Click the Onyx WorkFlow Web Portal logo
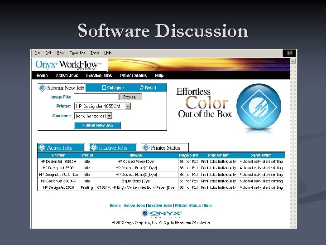Screen dimensions: 326x245 [70, 65]
